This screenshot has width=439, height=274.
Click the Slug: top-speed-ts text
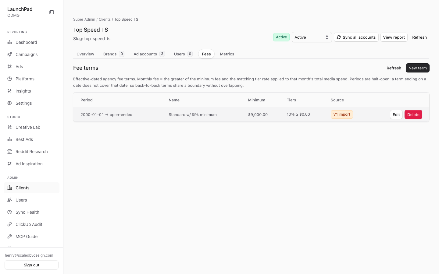(x=92, y=39)
